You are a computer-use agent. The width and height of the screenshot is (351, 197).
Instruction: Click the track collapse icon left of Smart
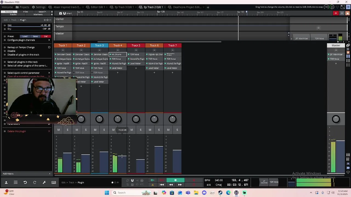coord(60,13)
